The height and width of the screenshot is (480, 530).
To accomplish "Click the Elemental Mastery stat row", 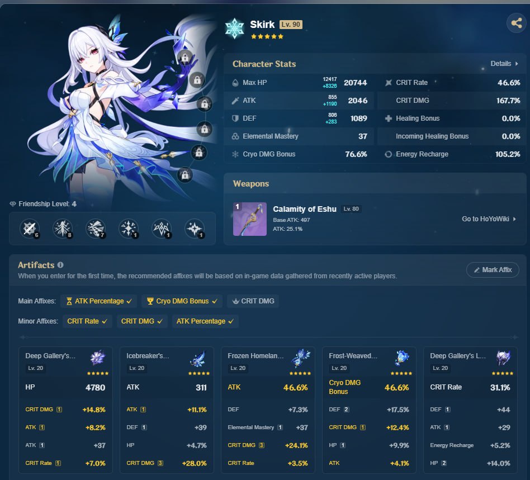I will pos(299,136).
